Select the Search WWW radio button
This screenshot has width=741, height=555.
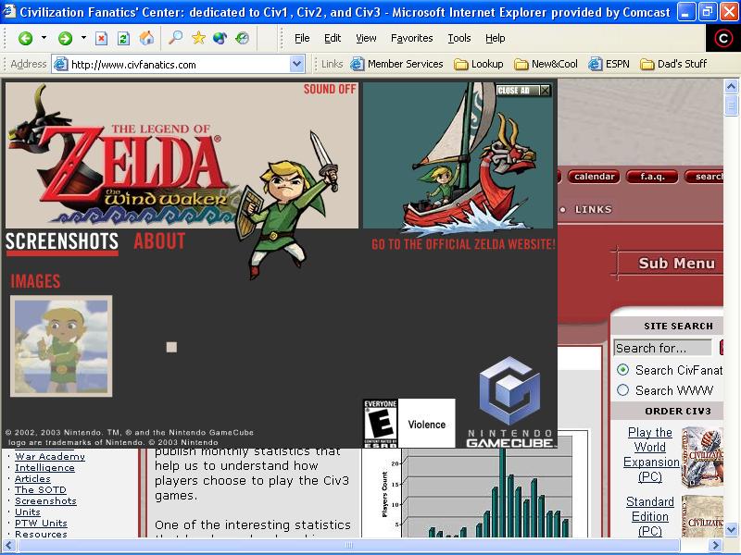pyautogui.click(x=622, y=390)
